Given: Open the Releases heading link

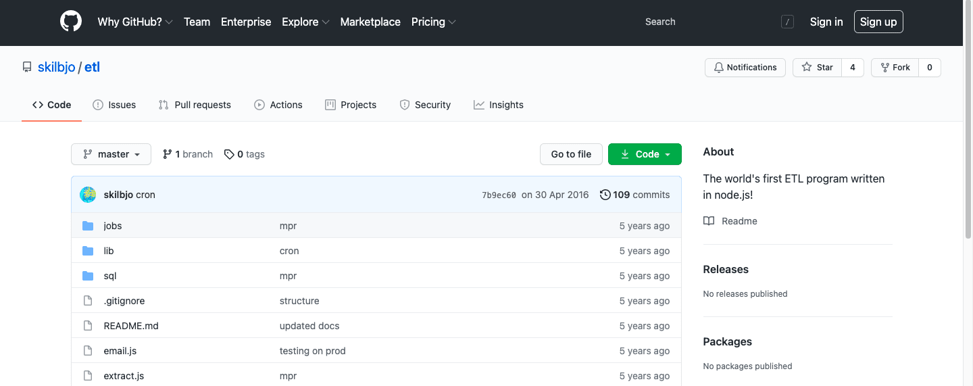Looking at the screenshot, I should point(726,269).
